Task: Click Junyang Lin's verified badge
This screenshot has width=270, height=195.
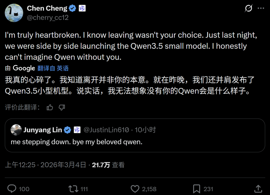Action: point(67,130)
